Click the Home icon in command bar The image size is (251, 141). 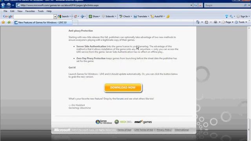click(x=198, y=22)
